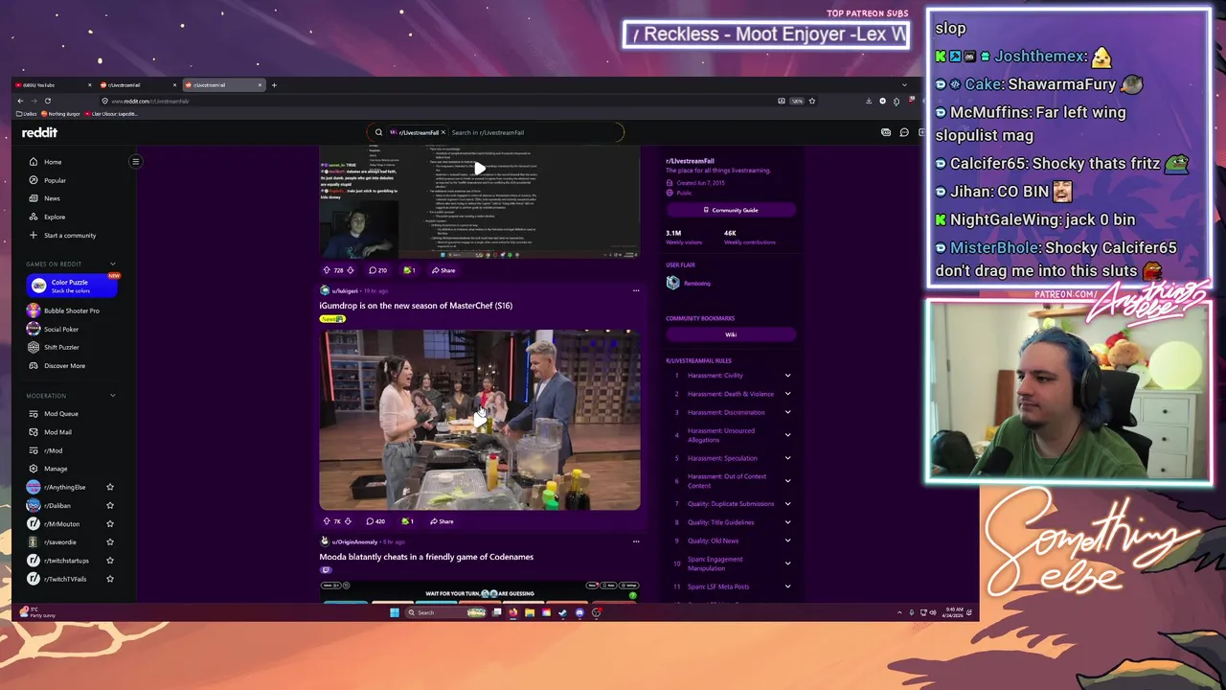The height and width of the screenshot is (690, 1226).
Task: Upvote the iGumdrop MasterChef post
Action: point(327,521)
